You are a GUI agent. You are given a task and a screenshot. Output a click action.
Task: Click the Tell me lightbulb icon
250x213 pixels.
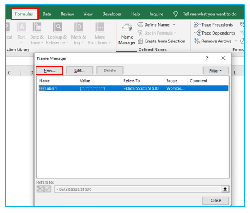point(176,14)
